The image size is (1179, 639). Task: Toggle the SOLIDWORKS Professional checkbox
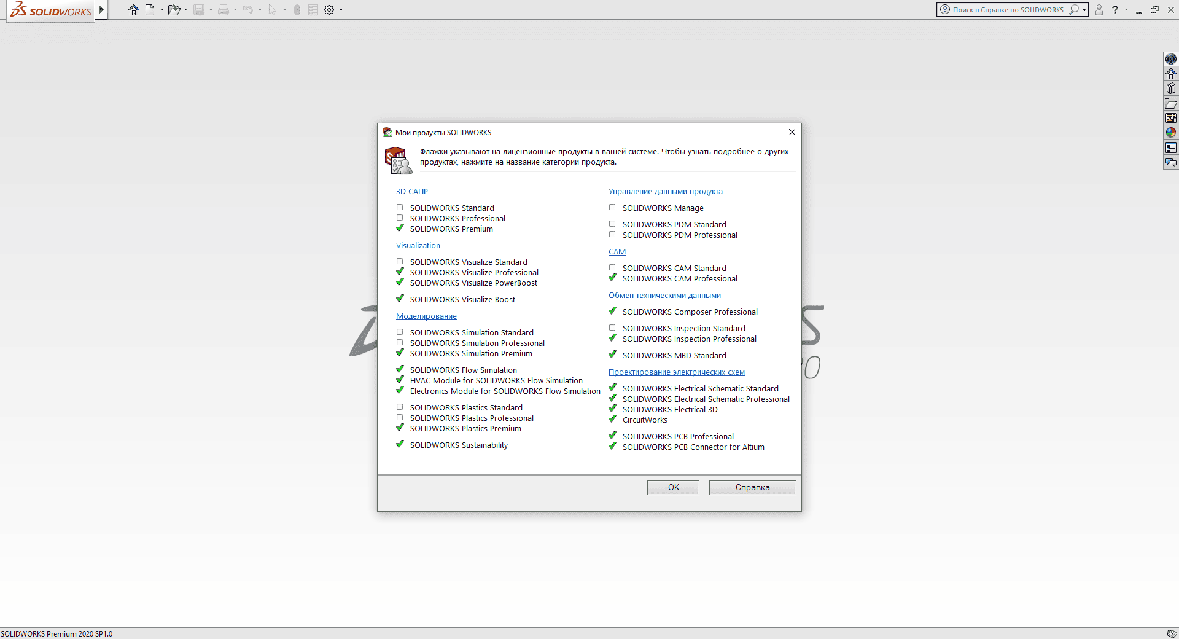pyautogui.click(x=400, y=218)
